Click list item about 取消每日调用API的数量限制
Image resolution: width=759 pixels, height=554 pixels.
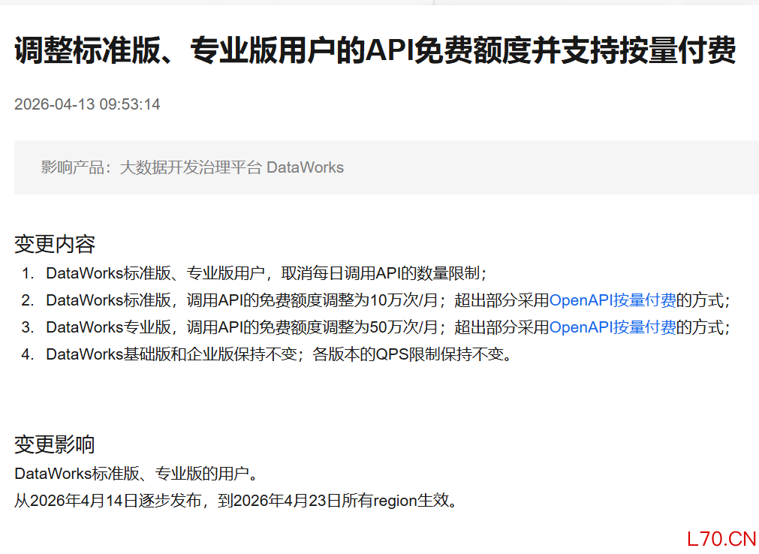[267, 273]
